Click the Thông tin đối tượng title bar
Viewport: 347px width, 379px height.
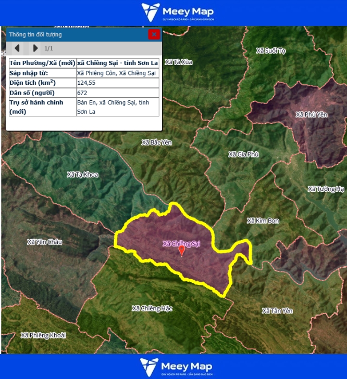click(x=73, y=35)
